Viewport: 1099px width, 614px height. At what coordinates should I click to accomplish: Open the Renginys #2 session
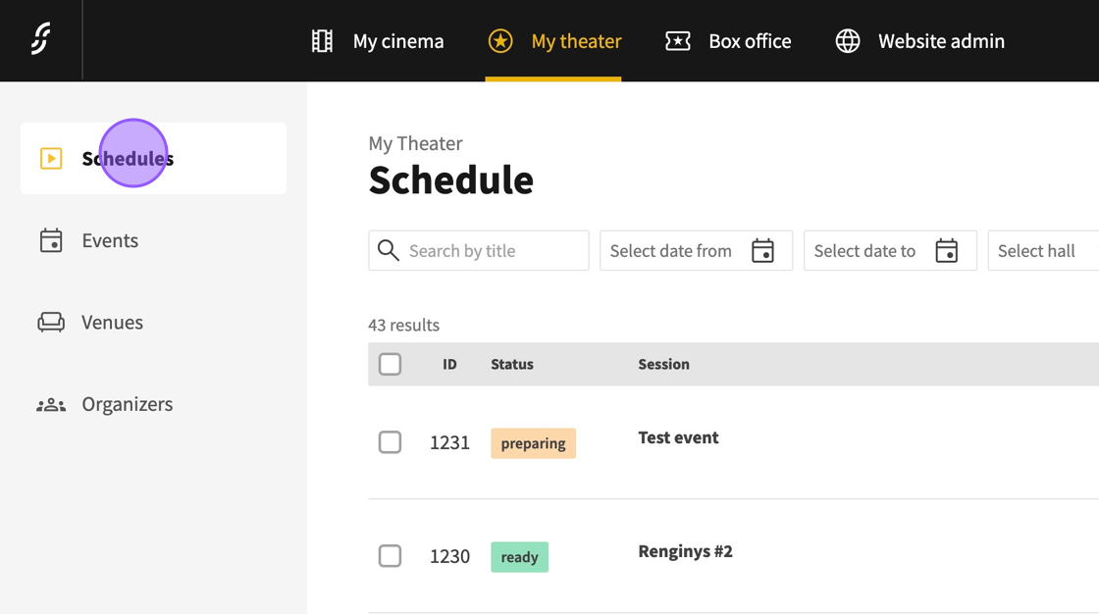pyautogui.click(x=685, y=551)
